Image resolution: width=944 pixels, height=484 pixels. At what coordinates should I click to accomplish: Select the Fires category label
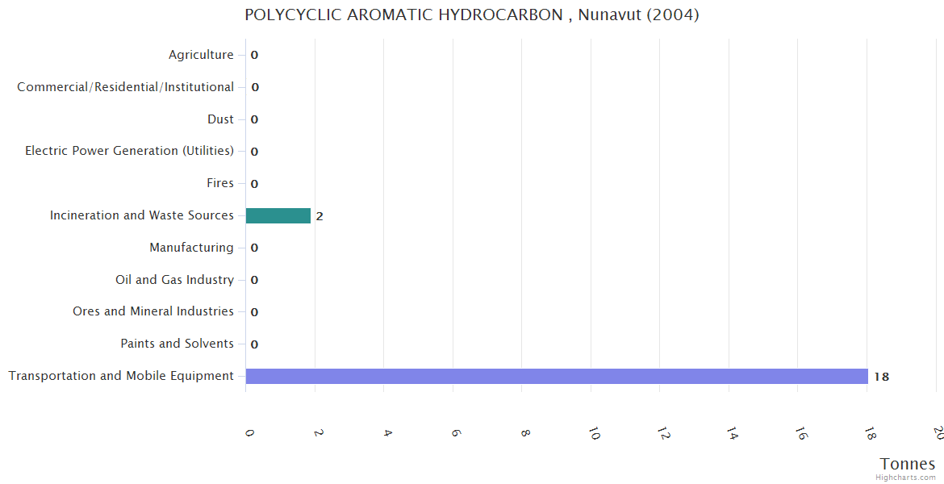tap(219, 183)
